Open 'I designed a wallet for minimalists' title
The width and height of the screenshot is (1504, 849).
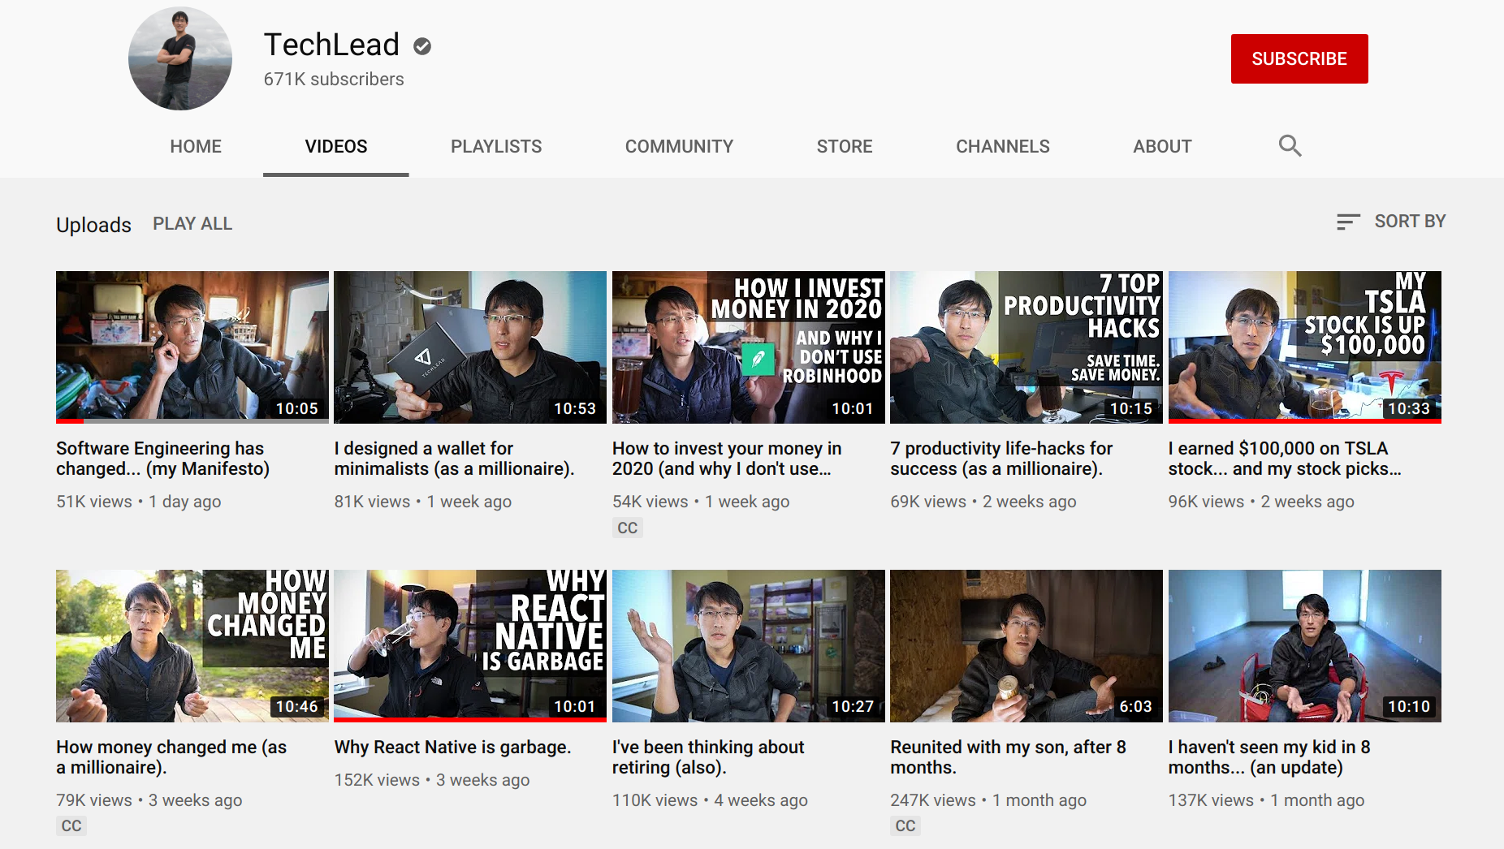(x=454, y=459)
